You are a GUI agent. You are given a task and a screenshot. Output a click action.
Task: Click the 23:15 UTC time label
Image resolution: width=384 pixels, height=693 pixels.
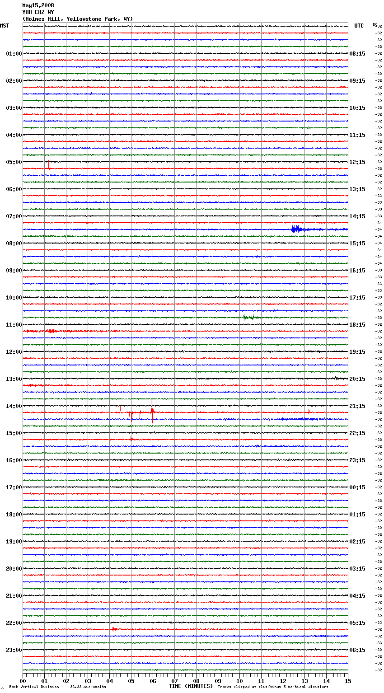357,460
